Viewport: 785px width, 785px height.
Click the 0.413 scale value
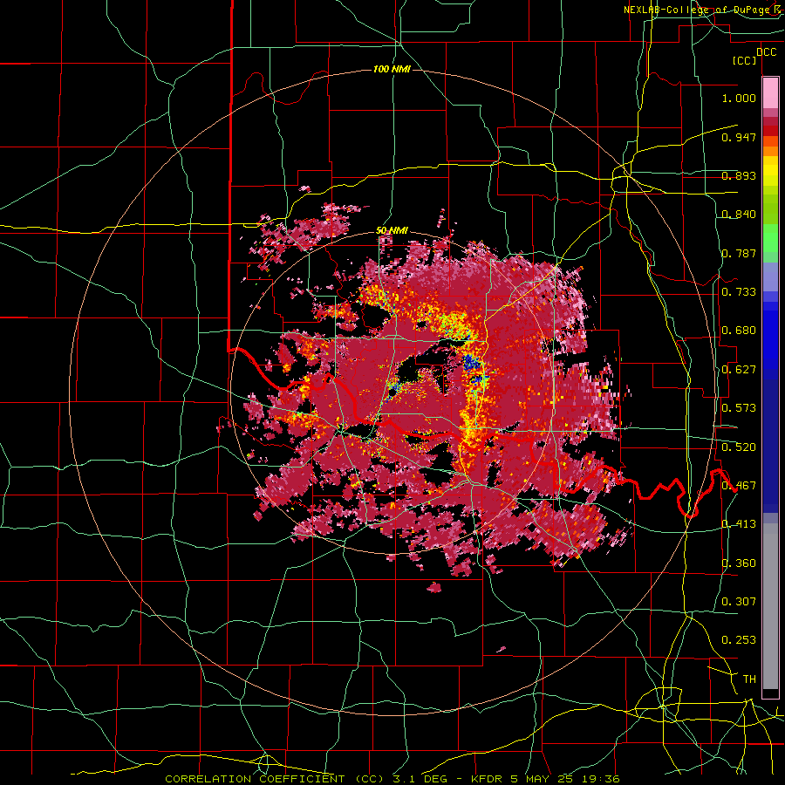739,524
